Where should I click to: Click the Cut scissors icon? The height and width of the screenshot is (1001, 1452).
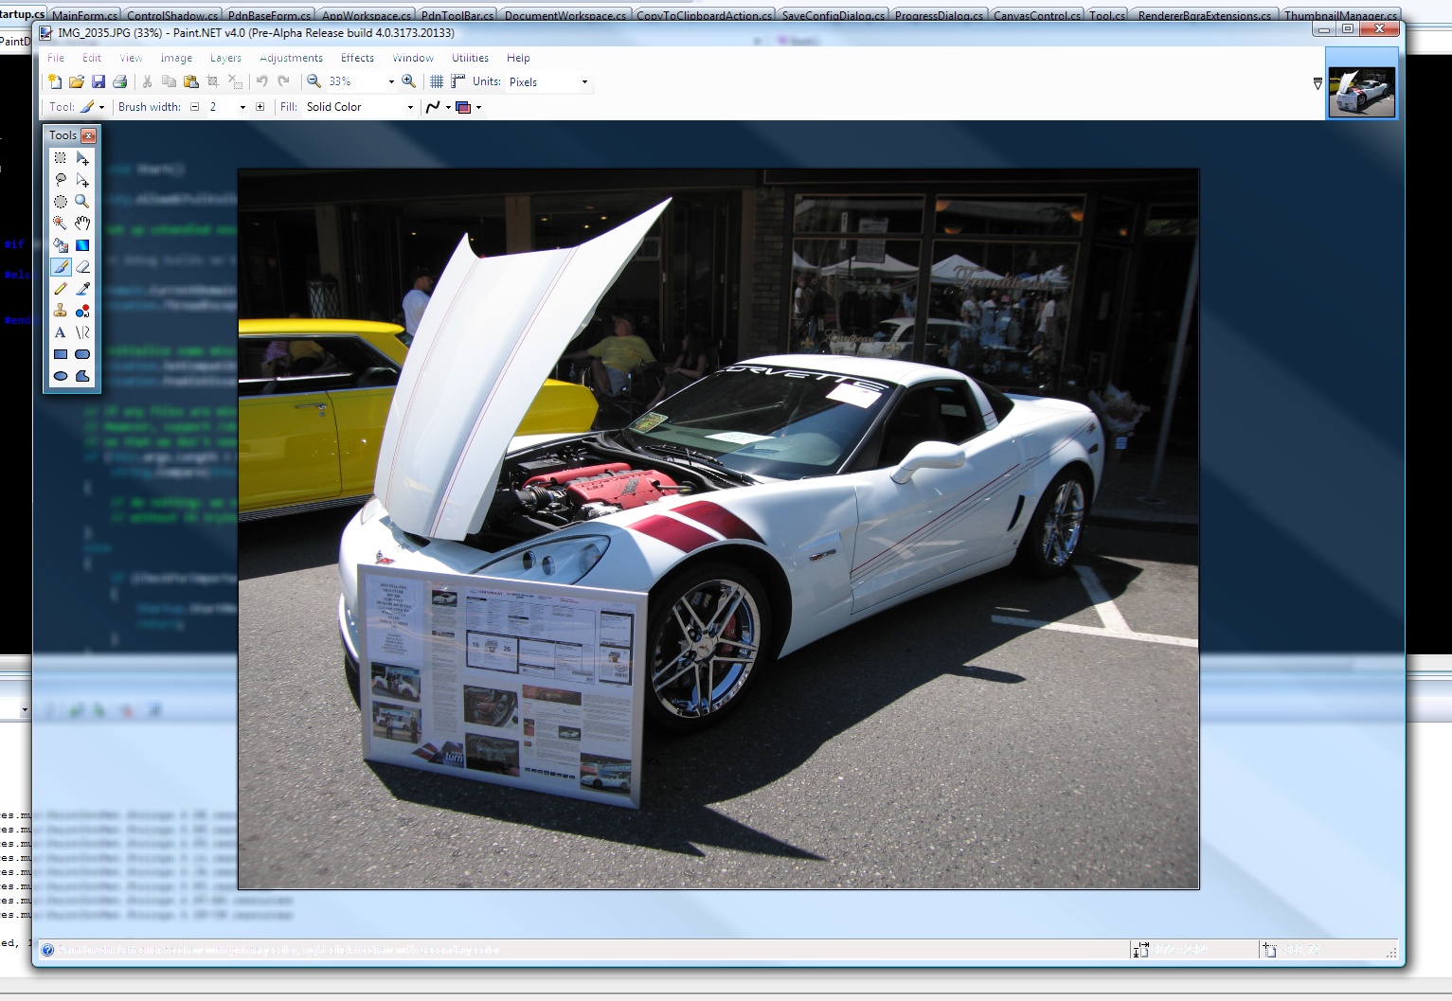point(148,81)
